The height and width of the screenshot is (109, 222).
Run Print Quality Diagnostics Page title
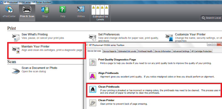click(x=117, y=60)
